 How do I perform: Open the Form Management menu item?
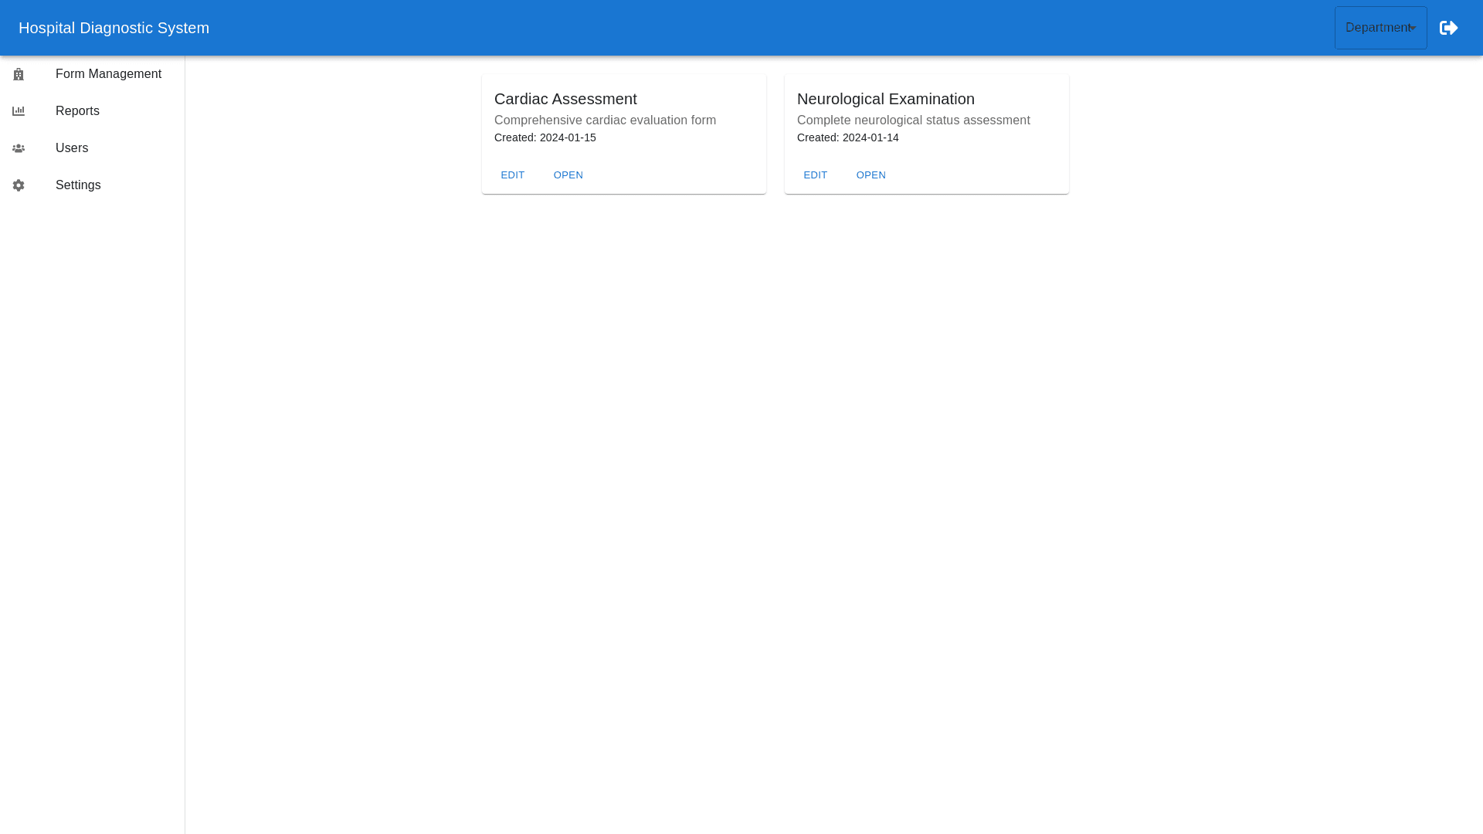[x=108, y=74]
